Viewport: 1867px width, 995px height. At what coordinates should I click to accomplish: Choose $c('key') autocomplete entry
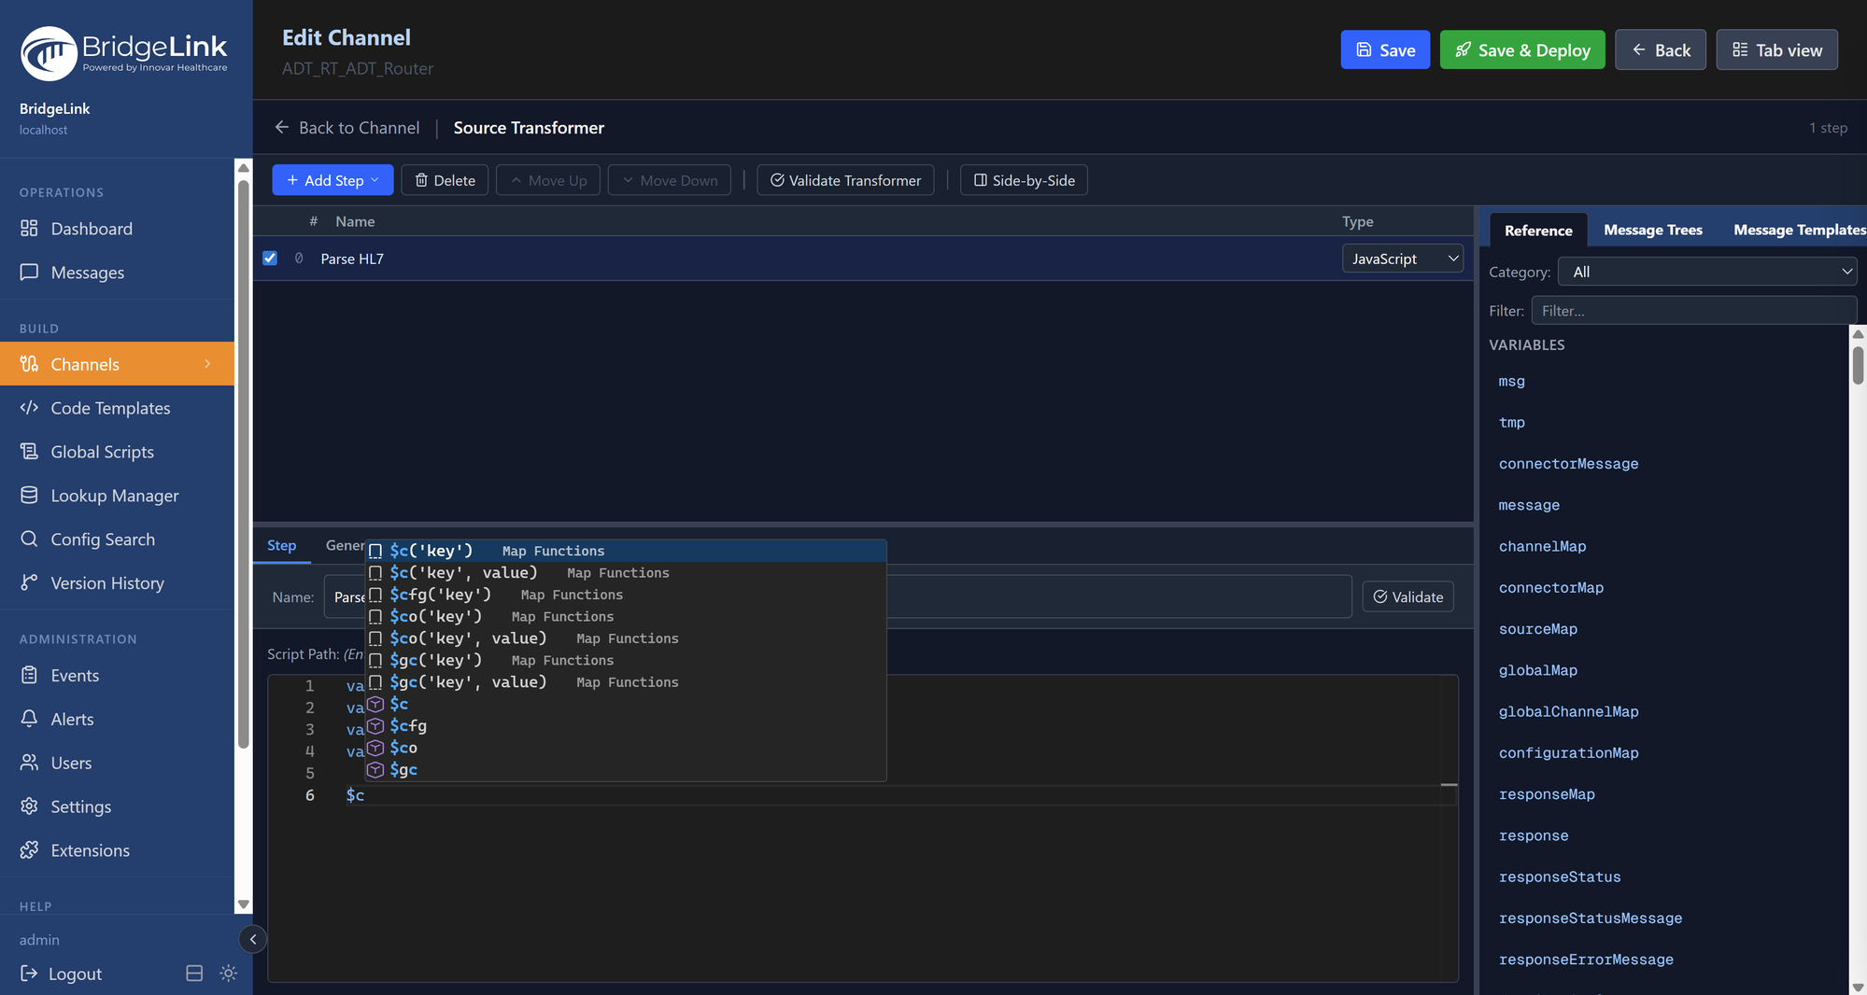[625, 551]
